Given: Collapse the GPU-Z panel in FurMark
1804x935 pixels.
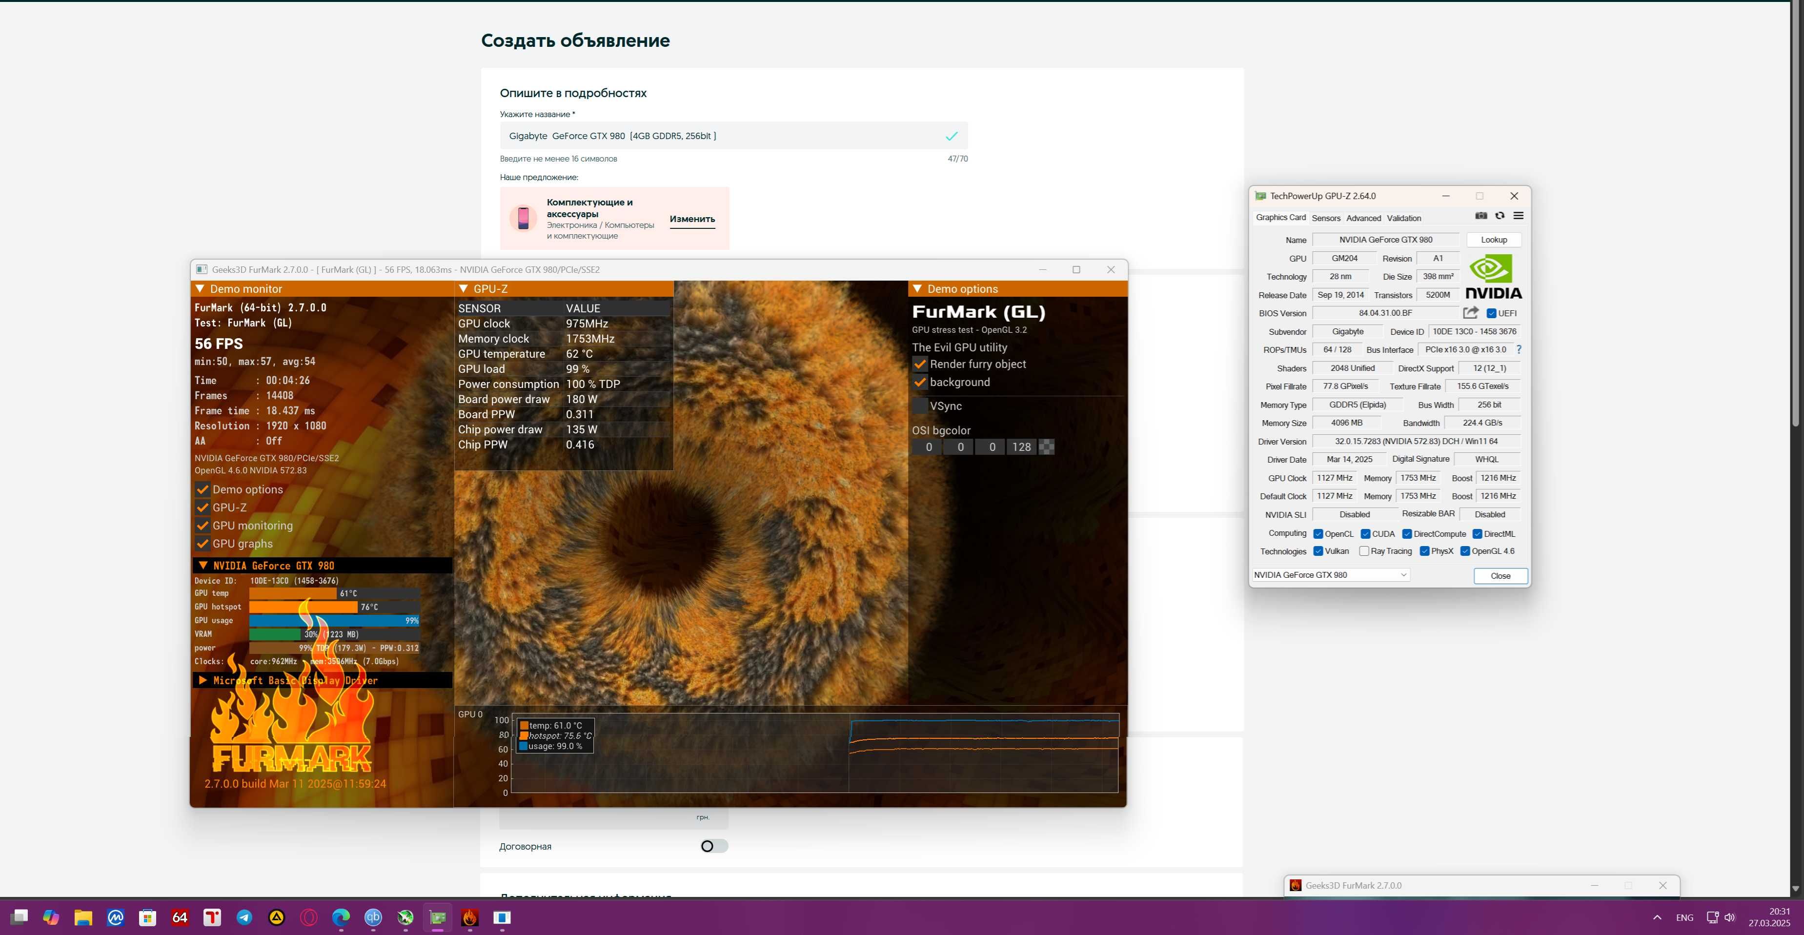Looking at the screenshot, I should point(564,288).
